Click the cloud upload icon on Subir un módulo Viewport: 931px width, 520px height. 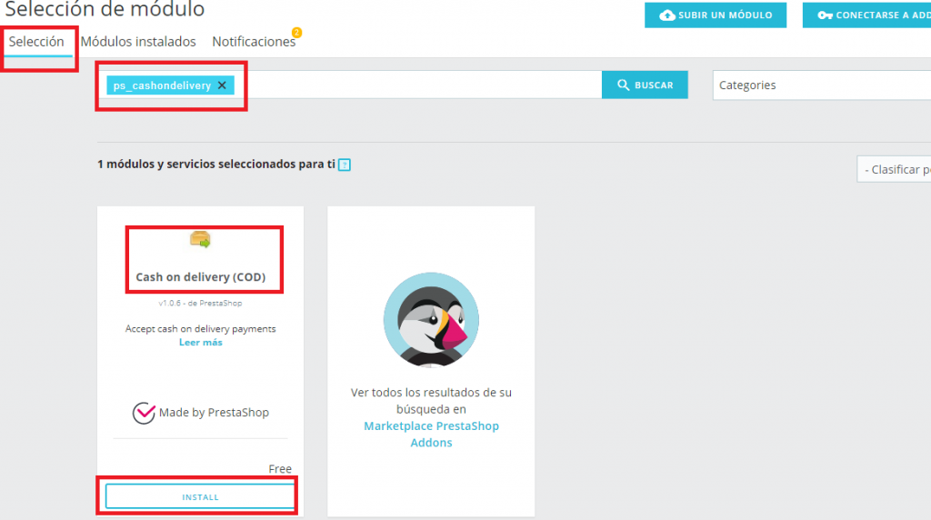click(667, 15)
